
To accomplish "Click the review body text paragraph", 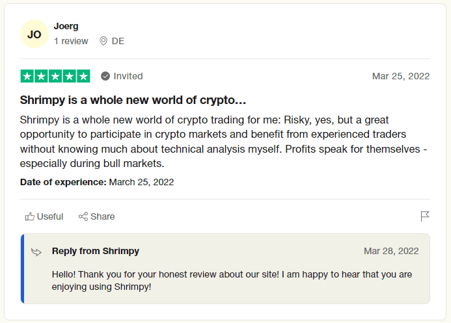I will pos(223,142).
